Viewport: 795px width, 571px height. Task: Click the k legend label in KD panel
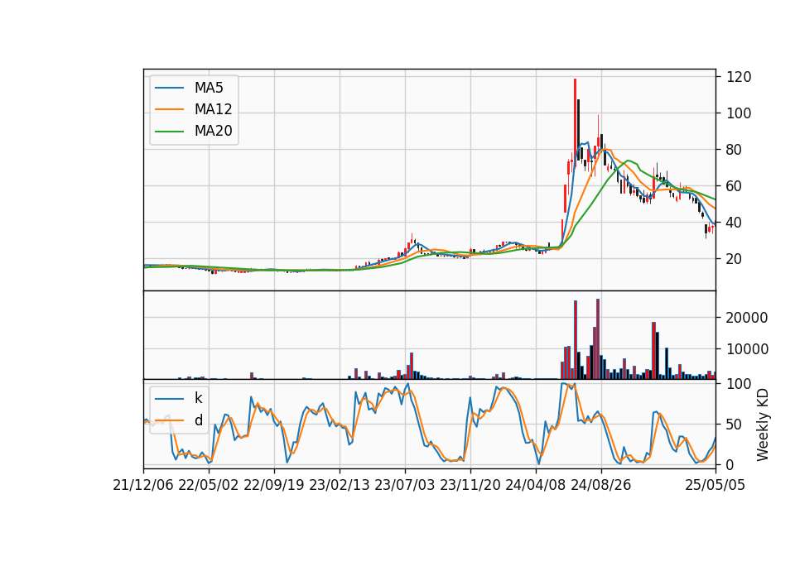tap(198, 398)
